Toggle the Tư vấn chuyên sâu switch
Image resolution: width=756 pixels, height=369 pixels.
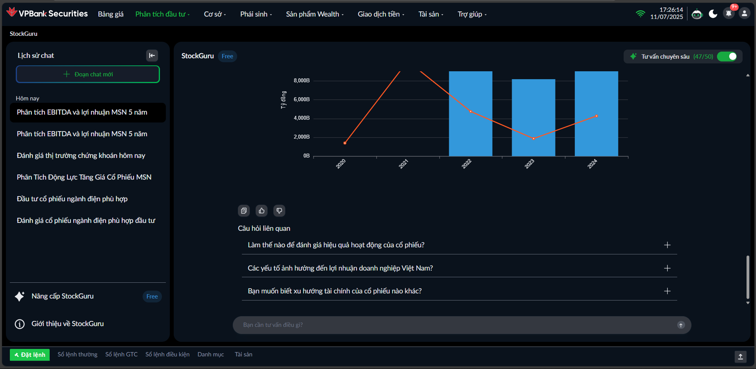(727, 56)
